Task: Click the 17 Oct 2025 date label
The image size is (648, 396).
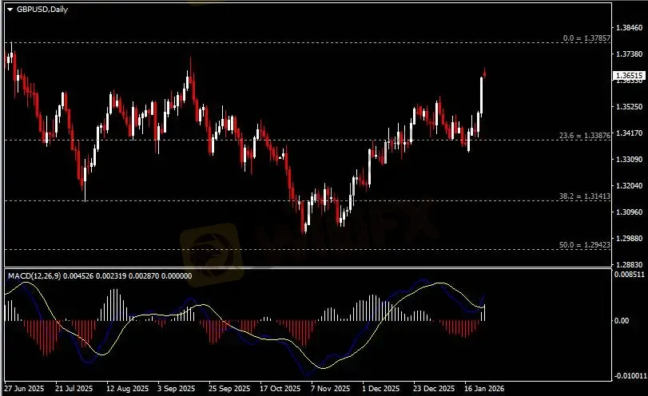Action: coord(280,389)
